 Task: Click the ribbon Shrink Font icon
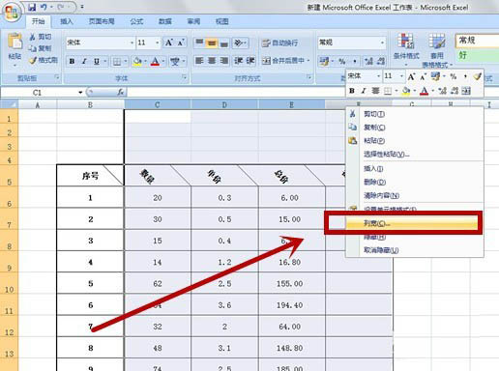180,43
